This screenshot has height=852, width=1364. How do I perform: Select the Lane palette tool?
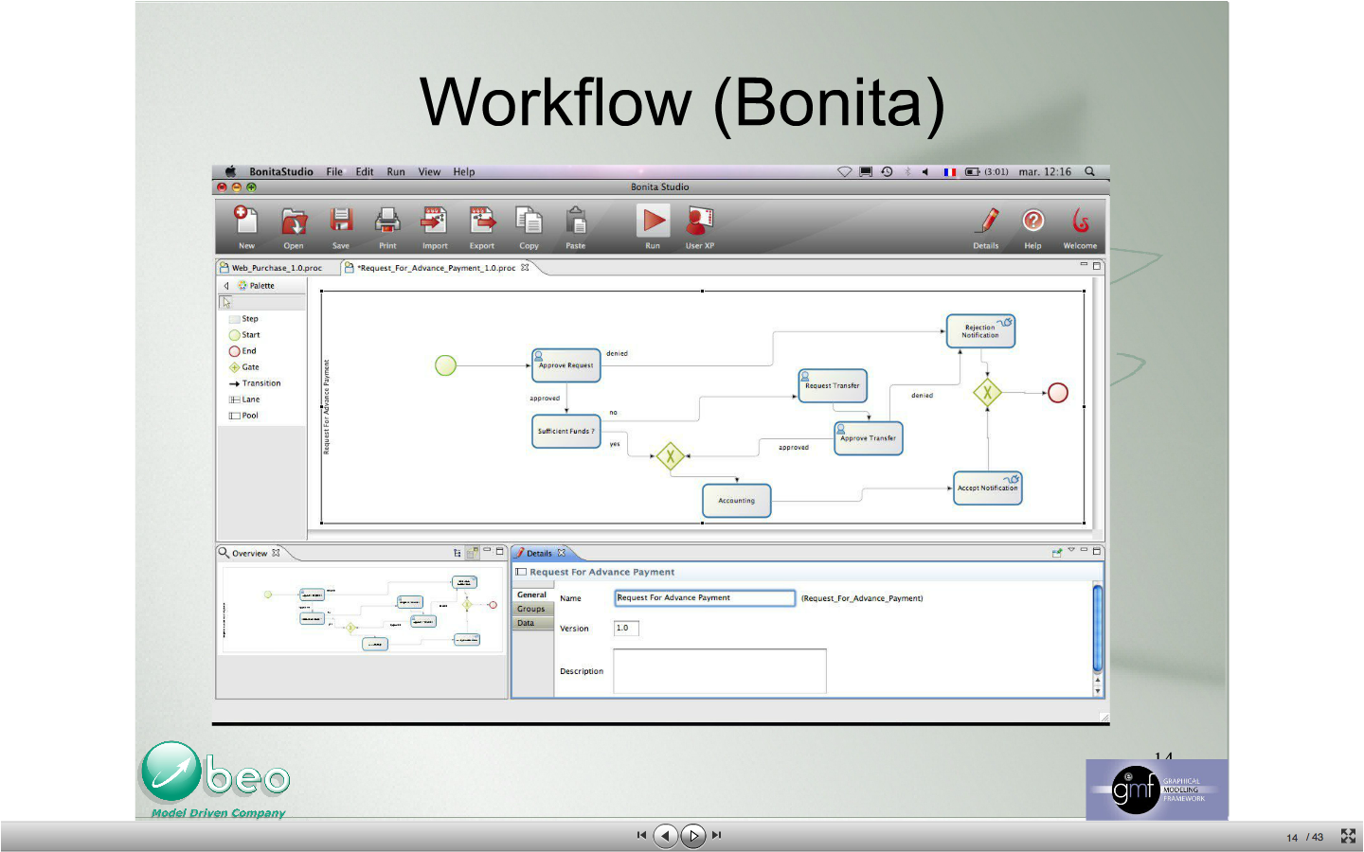coord(244,399)
